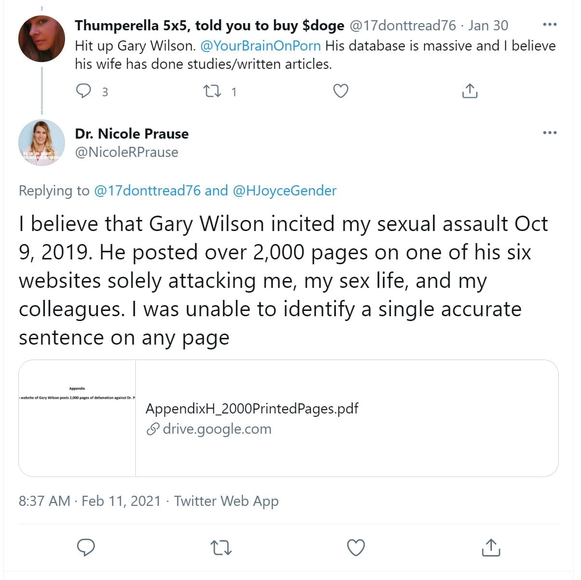Reply to Dr. Nicole Prause's tweet
This screenshot has height=580, width=581.
click(x=86, y=547)
